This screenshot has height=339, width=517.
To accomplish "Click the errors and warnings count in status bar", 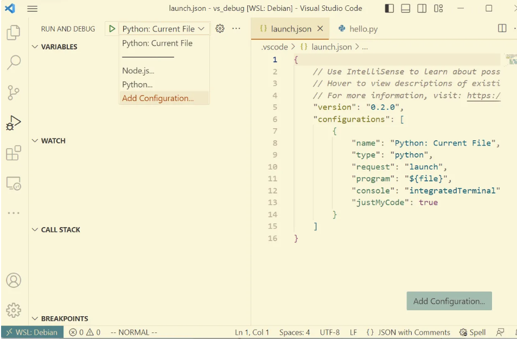I will click(x=85, y=332).
